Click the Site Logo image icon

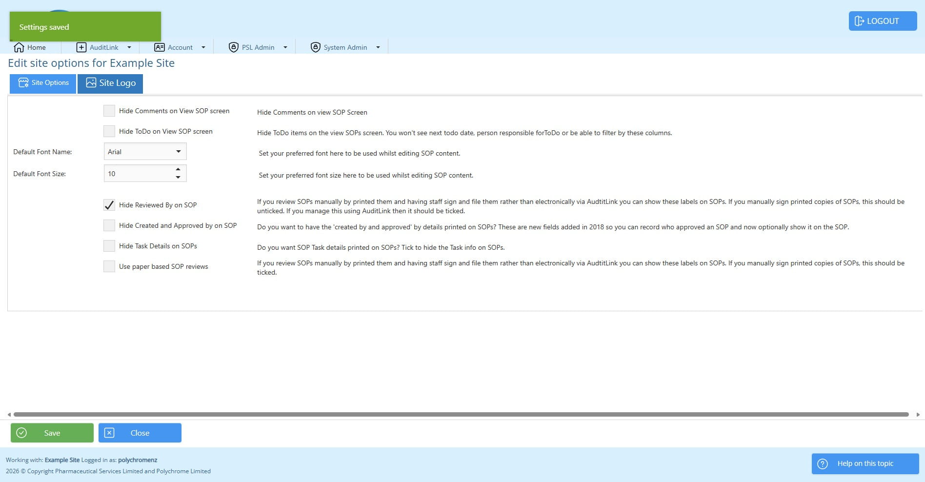tap(91, 82)
